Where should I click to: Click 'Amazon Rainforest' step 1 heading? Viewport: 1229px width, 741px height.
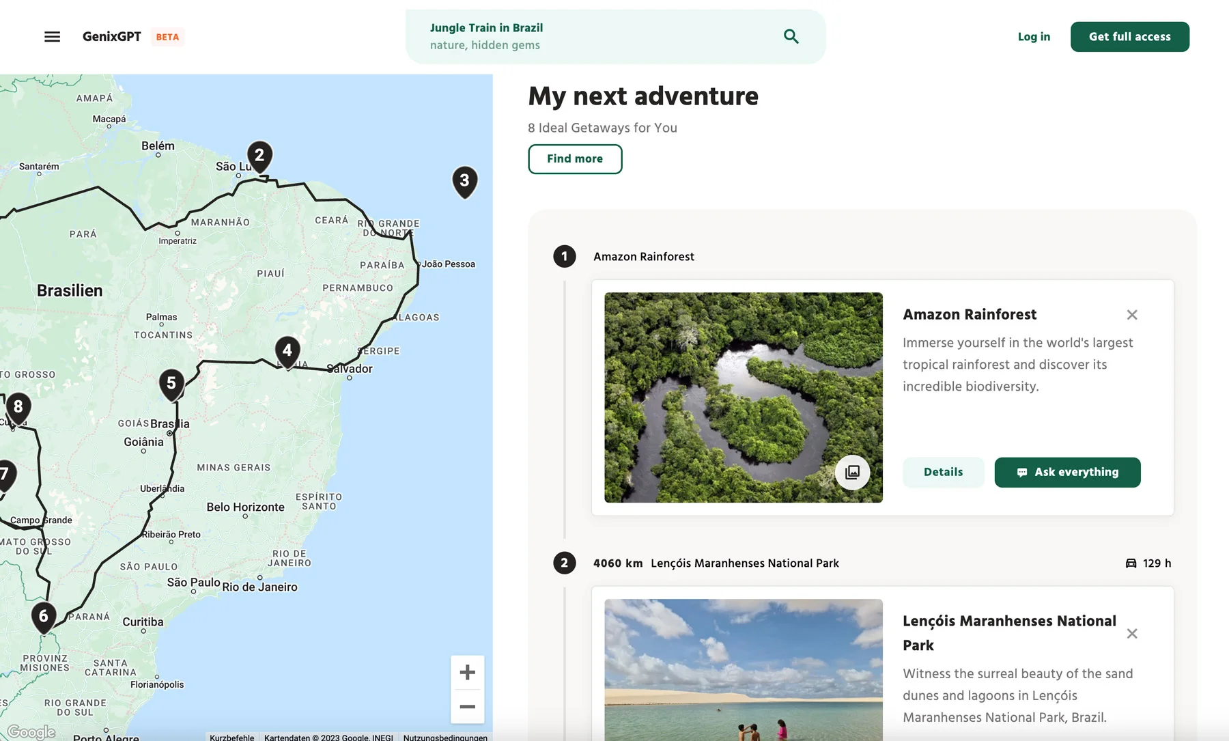coord(644,257)
